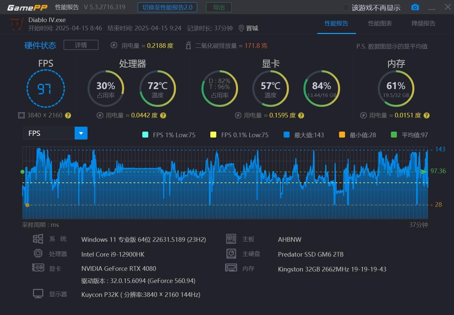
Task: Click the help icon next to memory power 0.0151
Action: tap(427, 115)
